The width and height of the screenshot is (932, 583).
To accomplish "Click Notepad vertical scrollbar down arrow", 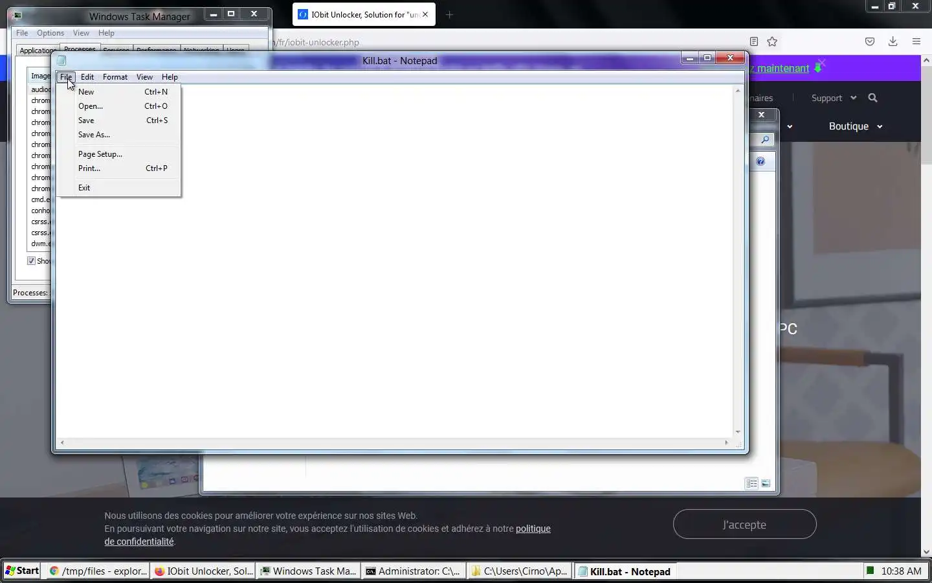I will point(738,432).
